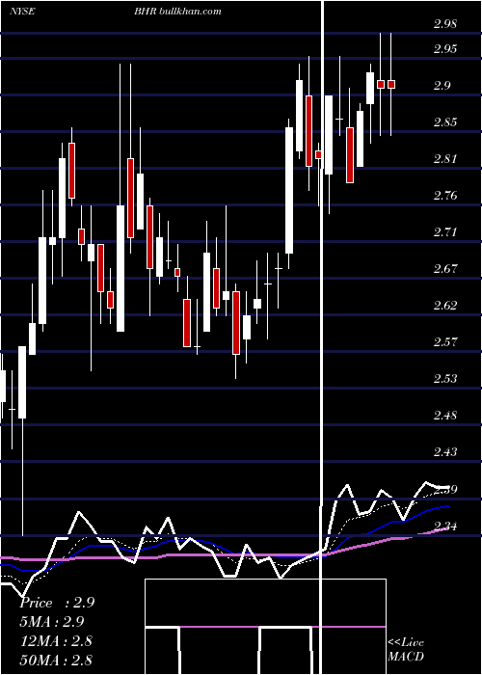Click the BHR bullkhan.com title text
This screenshot has height=675, width=482.
(177, 12)
